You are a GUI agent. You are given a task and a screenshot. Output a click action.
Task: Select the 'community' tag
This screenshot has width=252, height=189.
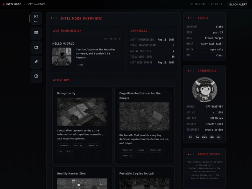tap(126, 155)
